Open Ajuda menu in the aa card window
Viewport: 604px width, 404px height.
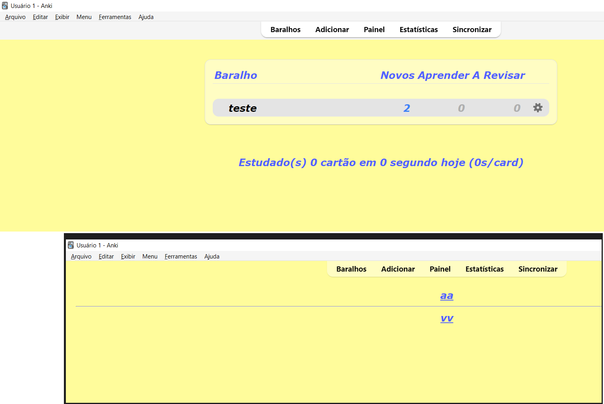click(212, 257)
